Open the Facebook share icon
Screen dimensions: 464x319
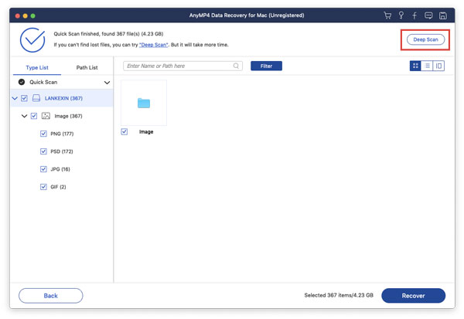coord(415,15)
